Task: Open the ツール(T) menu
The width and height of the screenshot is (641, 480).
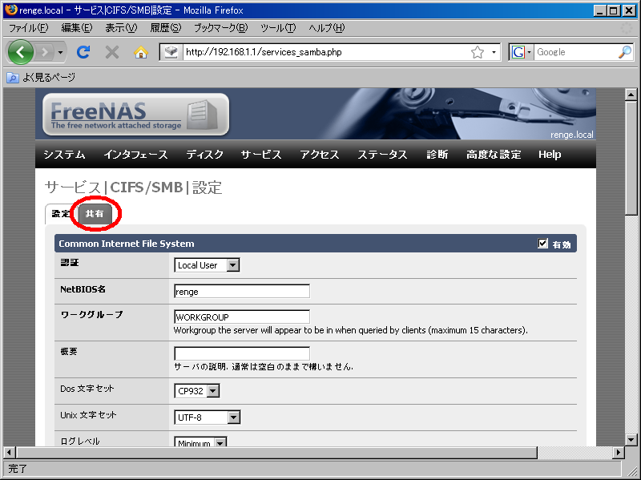Action: click(278, 28)
